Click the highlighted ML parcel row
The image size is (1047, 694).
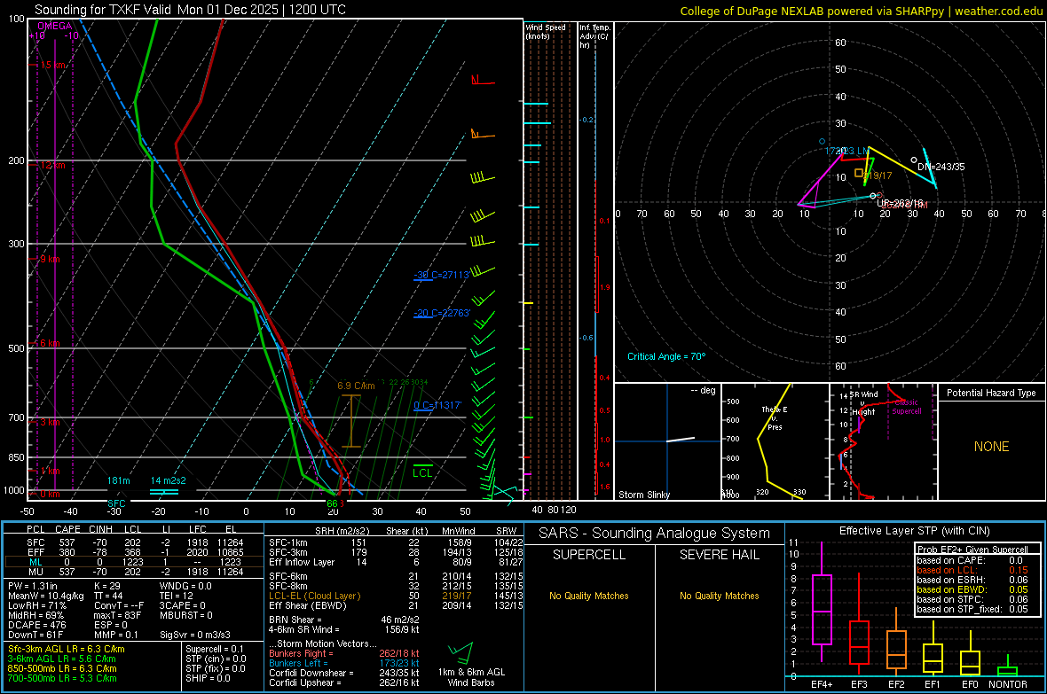point(134,562)
